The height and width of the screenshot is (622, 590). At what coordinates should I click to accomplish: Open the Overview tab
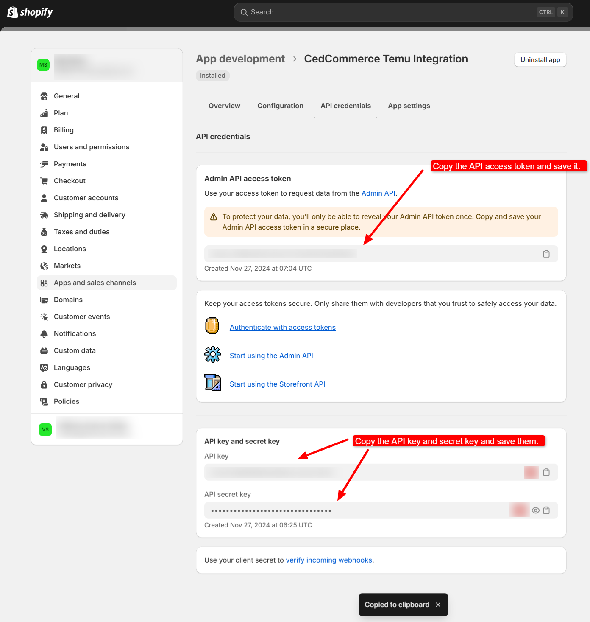[224, 106]
